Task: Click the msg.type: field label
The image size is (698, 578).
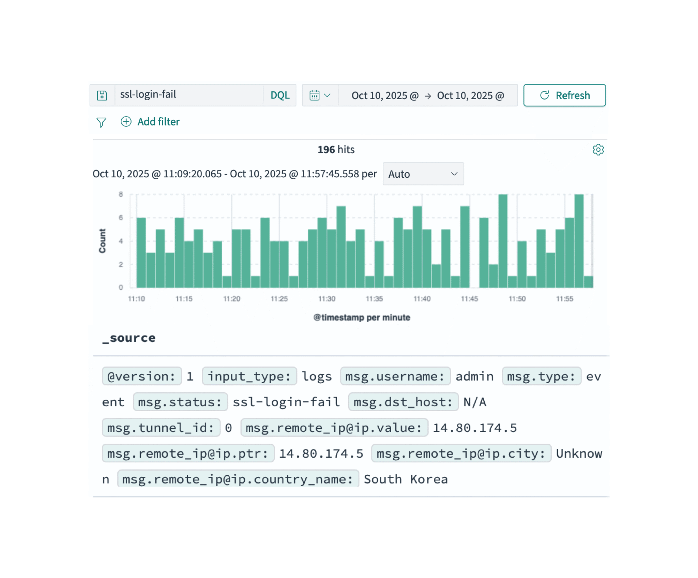Action: pyautogui.click(x=542, y=376)
